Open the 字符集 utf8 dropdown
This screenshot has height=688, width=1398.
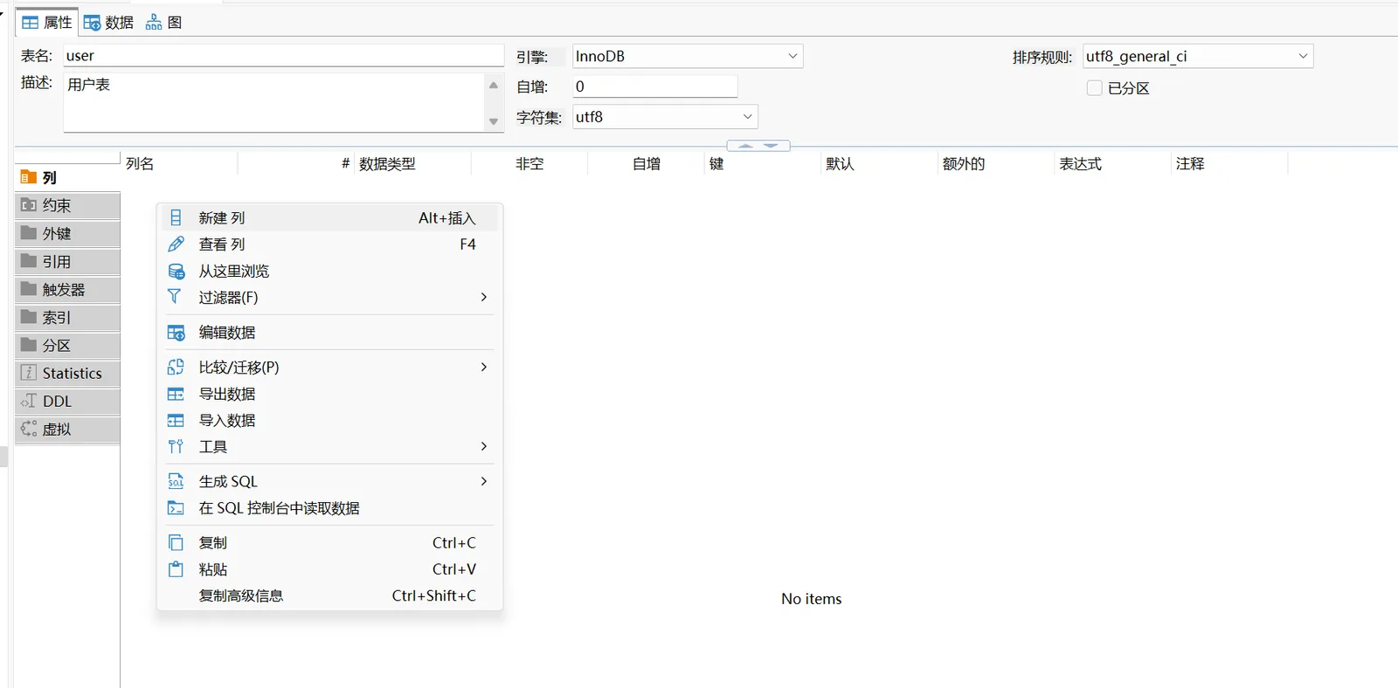665,117
